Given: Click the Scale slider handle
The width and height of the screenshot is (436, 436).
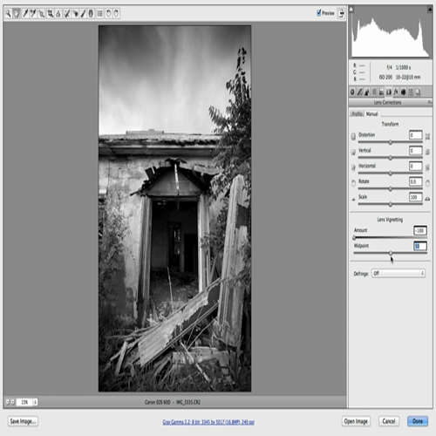Looking at the screenshot, I should (391, 204).
